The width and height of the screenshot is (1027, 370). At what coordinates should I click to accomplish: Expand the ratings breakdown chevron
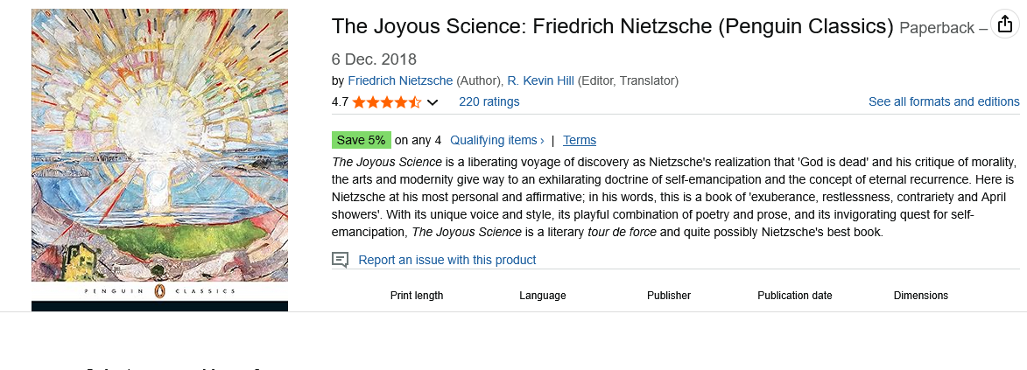(x=433, y=102)
